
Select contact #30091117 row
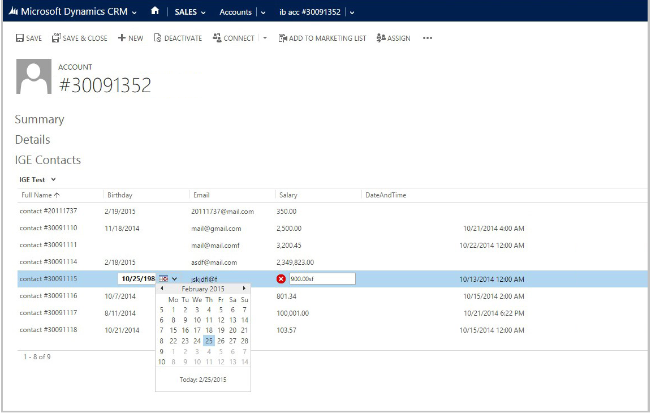[333, 313]
